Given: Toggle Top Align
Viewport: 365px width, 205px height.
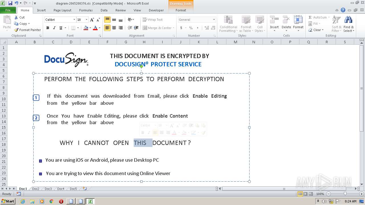Looking at the screenshot, I should coord(107,20).
